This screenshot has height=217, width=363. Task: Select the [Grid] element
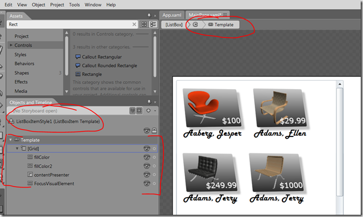(33, 149)
